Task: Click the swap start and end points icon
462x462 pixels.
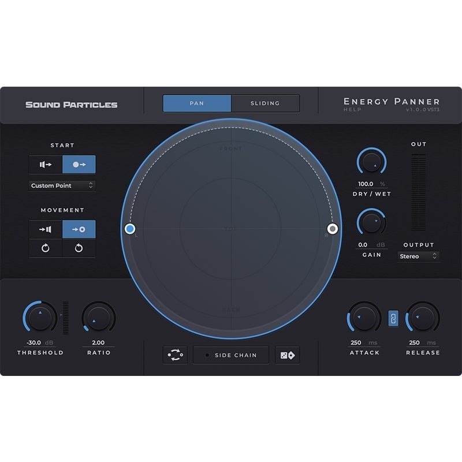Action: (x=175, y=355)
